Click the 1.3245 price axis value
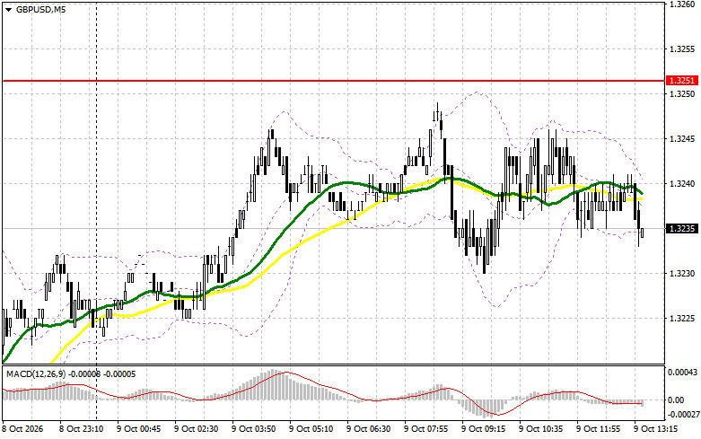Viewport: 701px width, 439px height. click(x=682, y=139)
